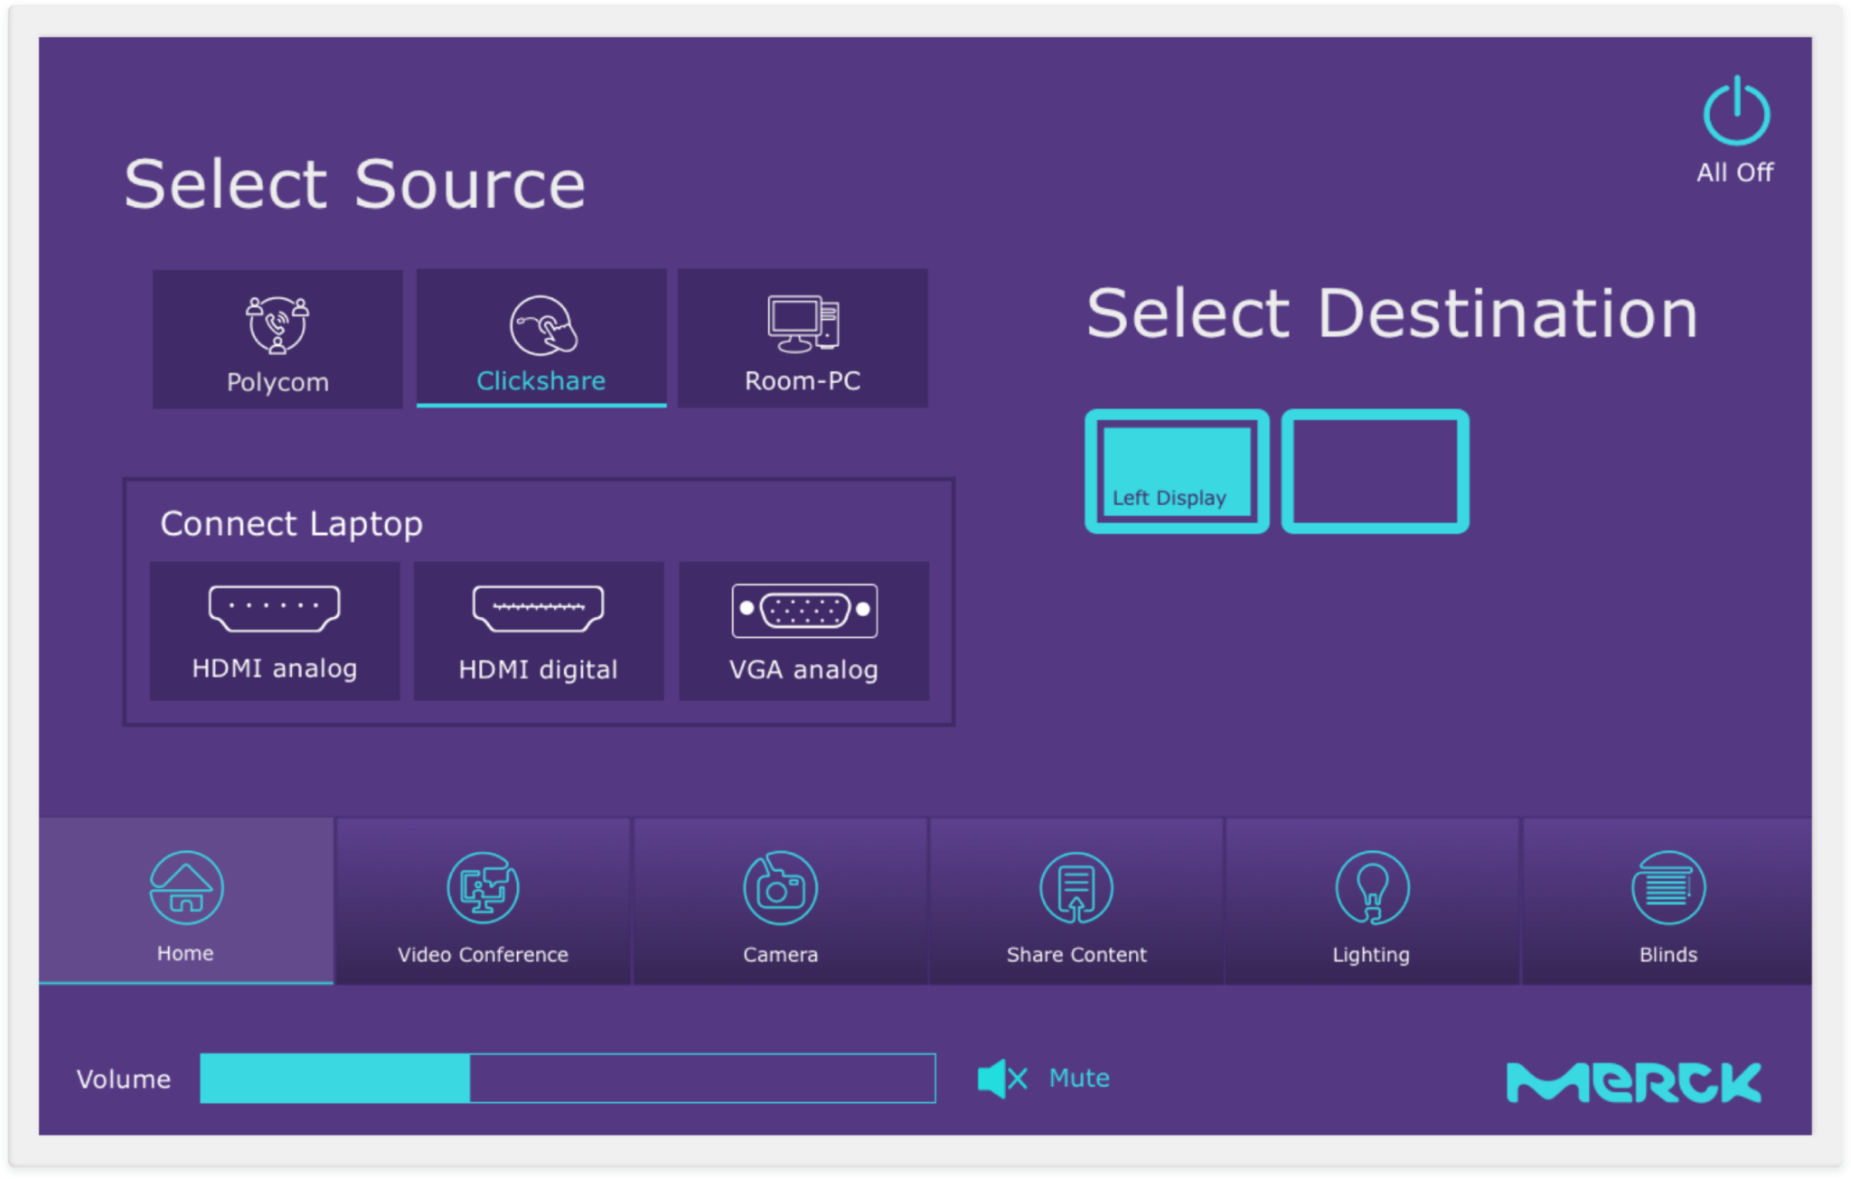This screenshot has width=1851, height=1179.
Task: Mute the room audio
Action: (x=1044, y=1077)
